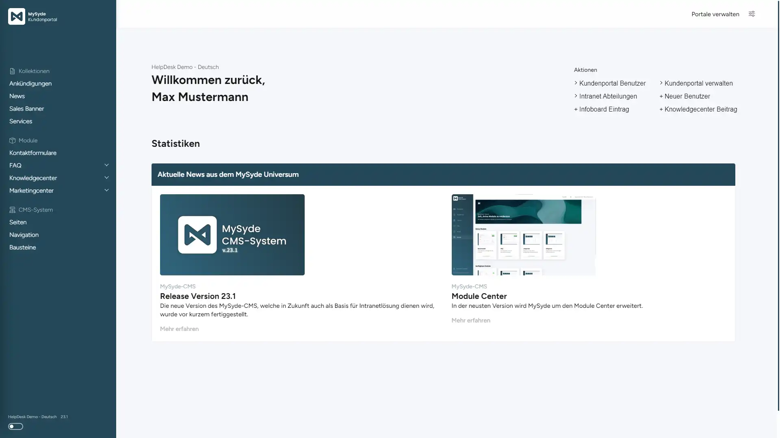780x438 pixels.
Task: Expand the FAQ submenu chevron
Action: 106,165
